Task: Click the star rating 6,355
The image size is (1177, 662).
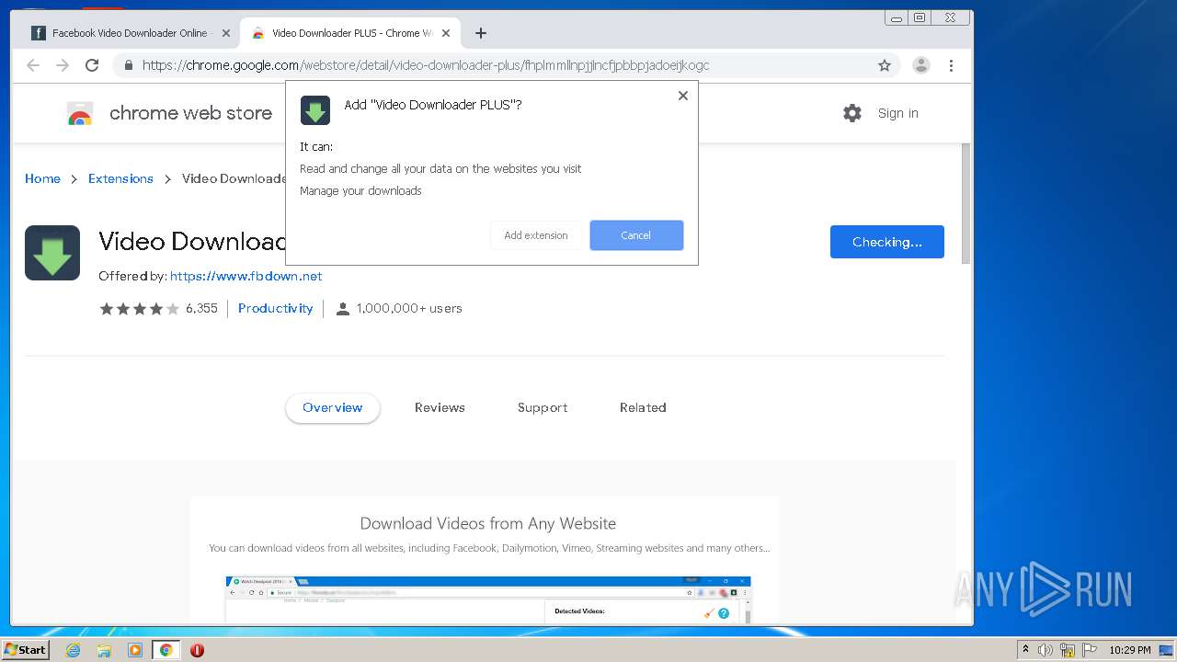Action: coord(158,309)
